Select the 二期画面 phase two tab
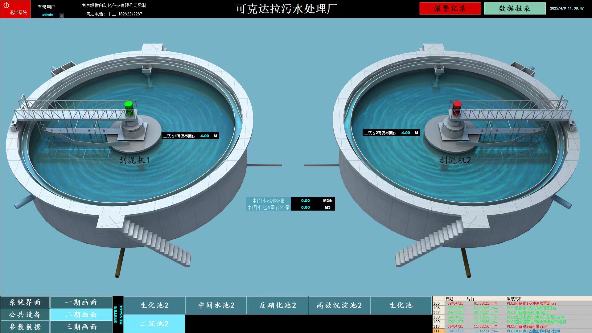The height and width of the screenshot is (333, 592). click(81, 314)
